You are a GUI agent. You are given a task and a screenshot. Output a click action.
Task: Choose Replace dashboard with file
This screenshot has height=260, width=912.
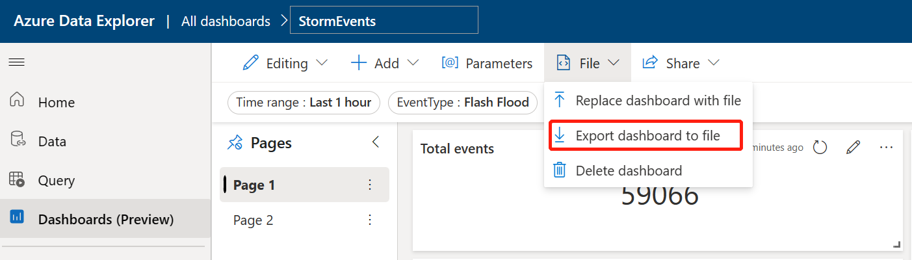[x=648, y=101]
